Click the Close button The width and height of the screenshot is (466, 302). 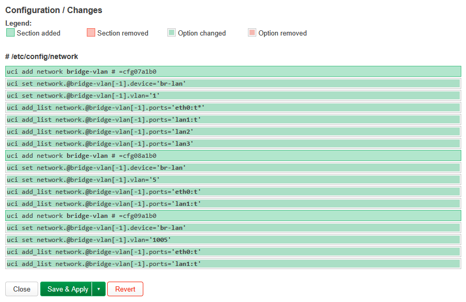tap(21, 289)
